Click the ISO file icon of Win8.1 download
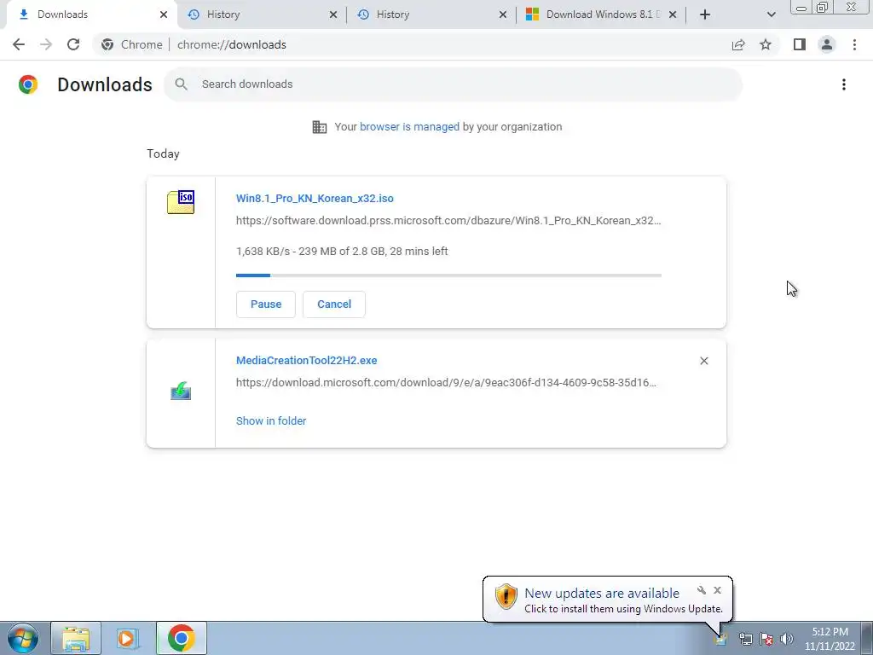This screenshot has height=655, width=873. 181,201
